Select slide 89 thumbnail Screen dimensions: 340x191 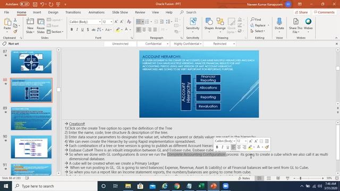(x=31, y=119)
